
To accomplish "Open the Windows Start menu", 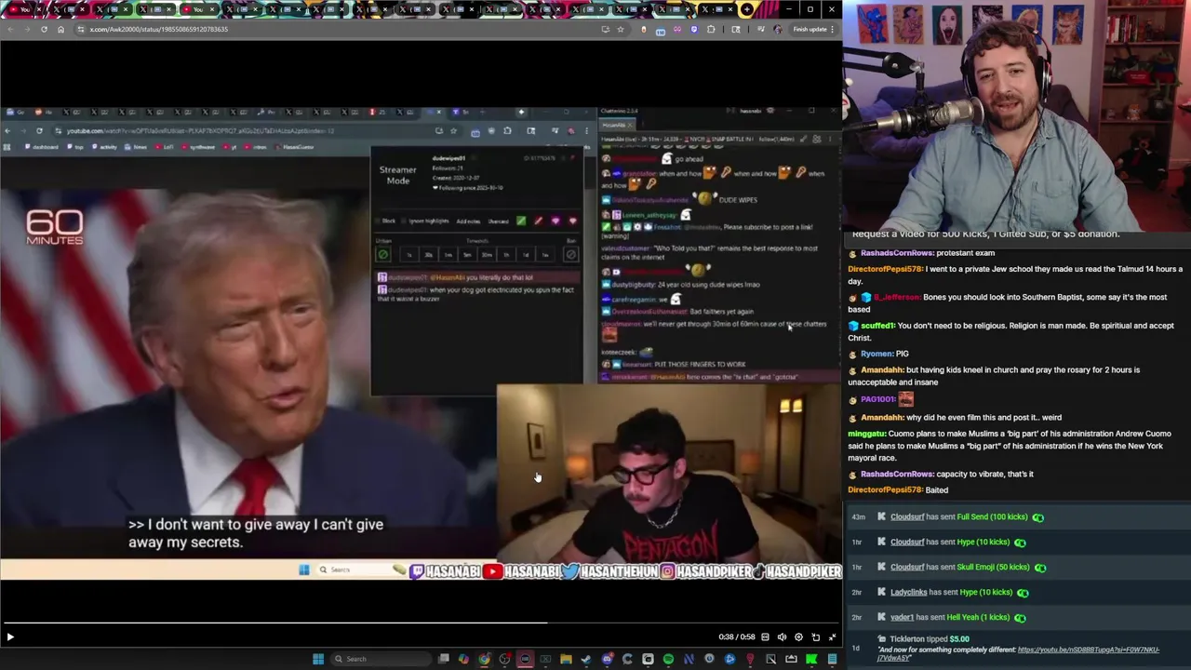I will pos(318,659).
